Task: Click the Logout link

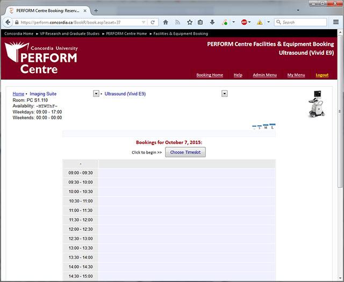Action: [x=322, y=75]
